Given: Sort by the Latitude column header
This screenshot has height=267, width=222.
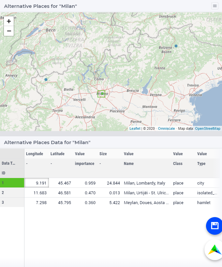Looking at the screenshot, I should pos(57,154).
